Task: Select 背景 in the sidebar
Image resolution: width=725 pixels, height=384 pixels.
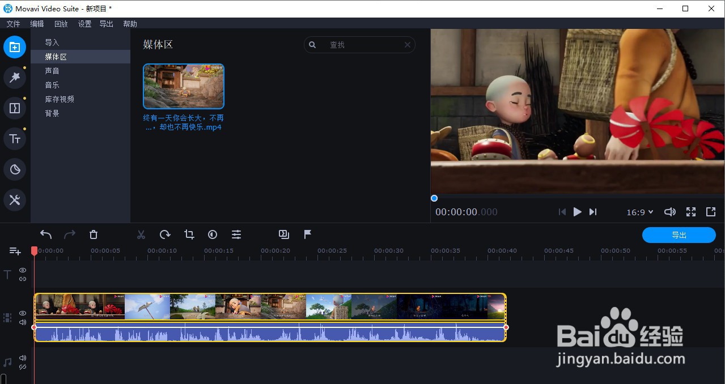Action: (80, 113)
